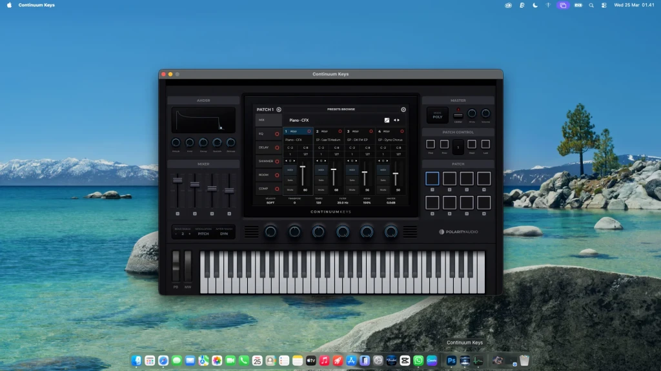
Task: Click the Prev patch control pad
Action: click(x=444, y=144)
